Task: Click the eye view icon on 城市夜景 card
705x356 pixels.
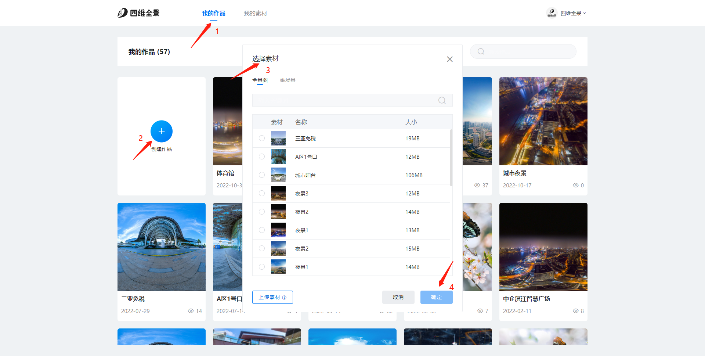Action: coord(575,186)
